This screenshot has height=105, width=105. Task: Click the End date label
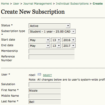(7, 45)
